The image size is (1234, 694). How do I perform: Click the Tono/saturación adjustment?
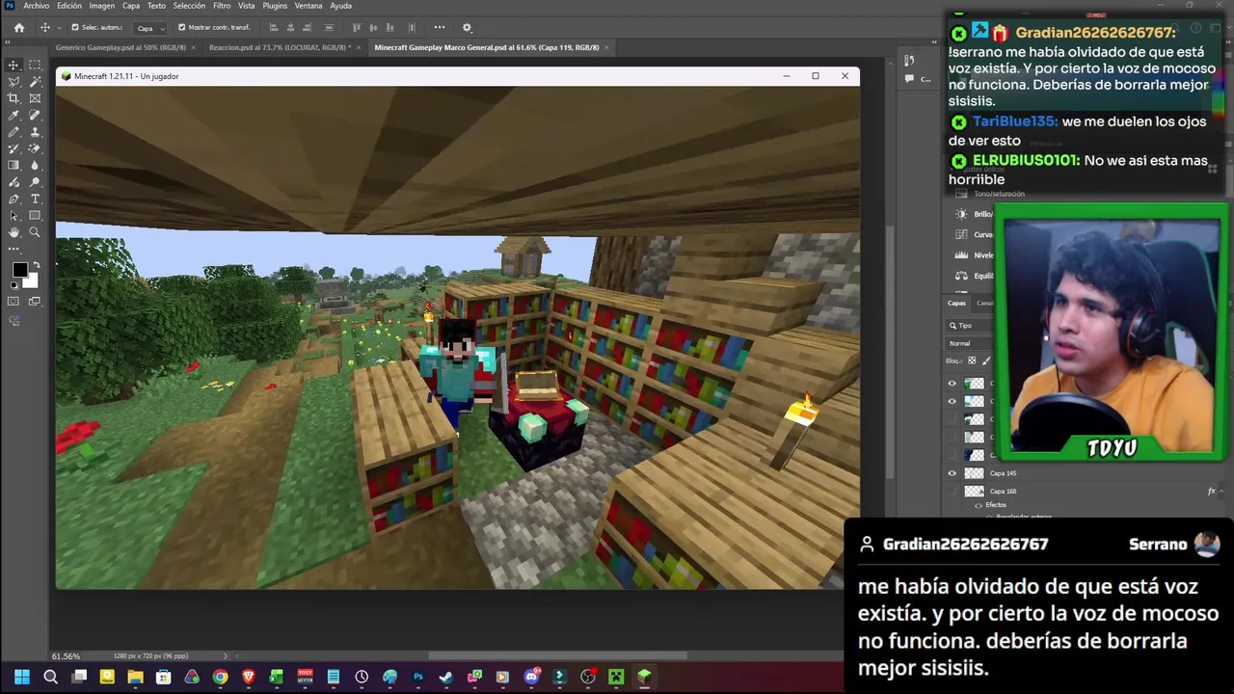pos(999,194)
